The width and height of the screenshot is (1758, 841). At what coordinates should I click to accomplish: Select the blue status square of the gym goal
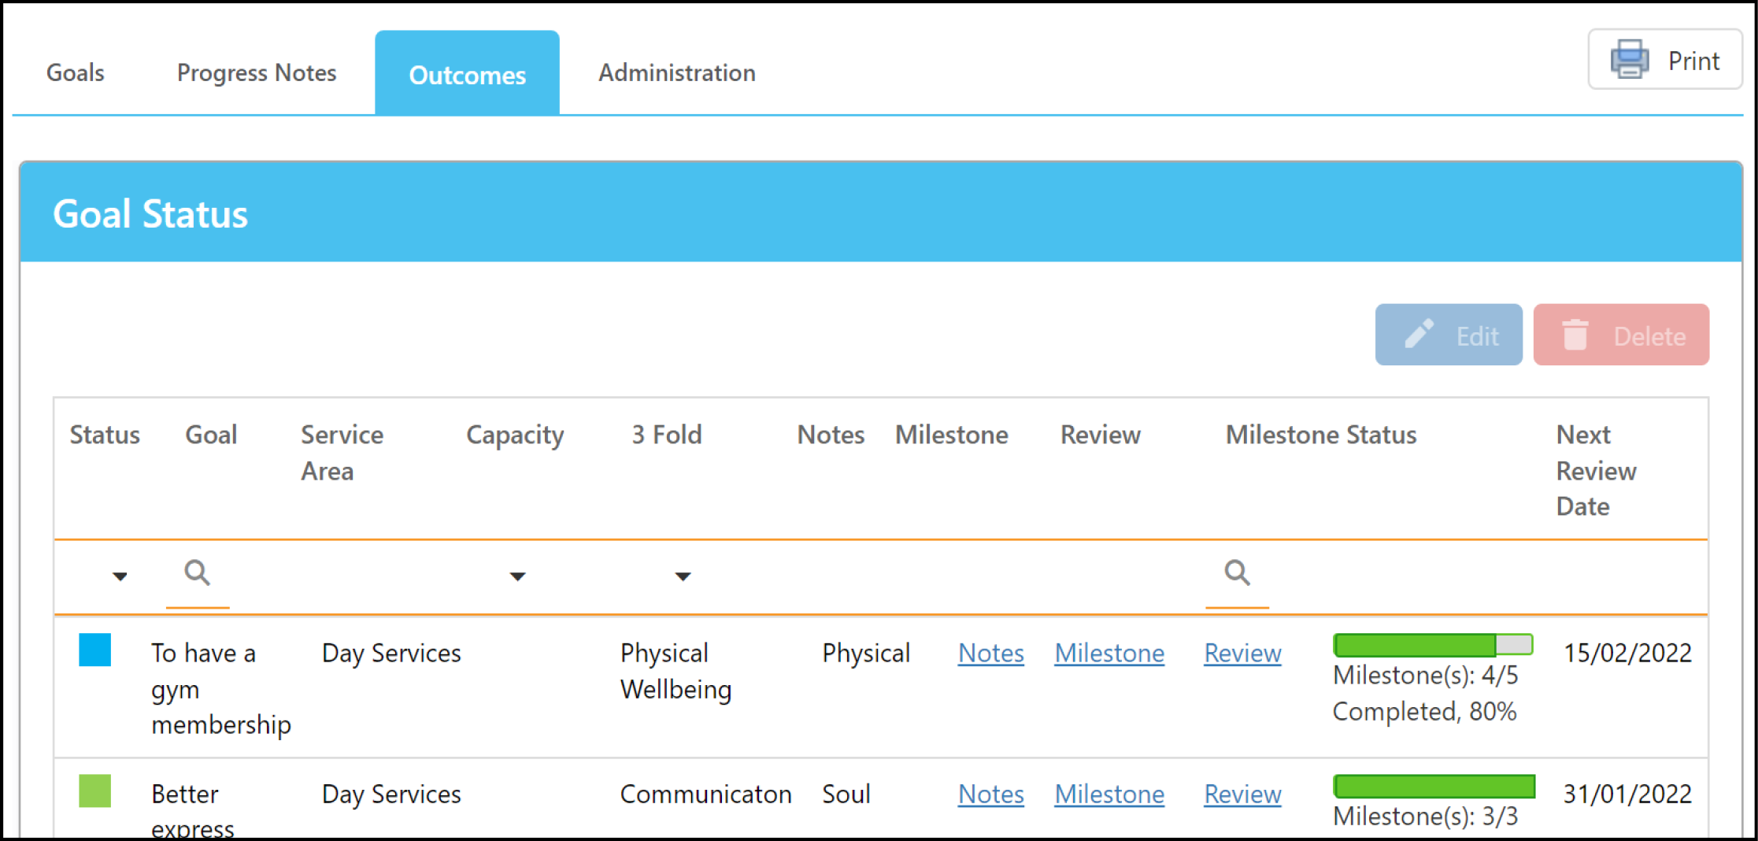point(94,650)
